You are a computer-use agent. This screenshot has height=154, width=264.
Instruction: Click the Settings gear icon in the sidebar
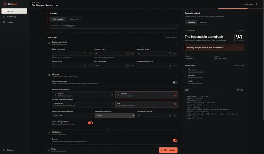[4, 150]
